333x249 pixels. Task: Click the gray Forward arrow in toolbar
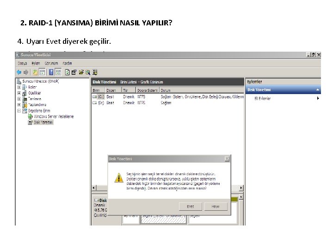[x=26, y=72]
